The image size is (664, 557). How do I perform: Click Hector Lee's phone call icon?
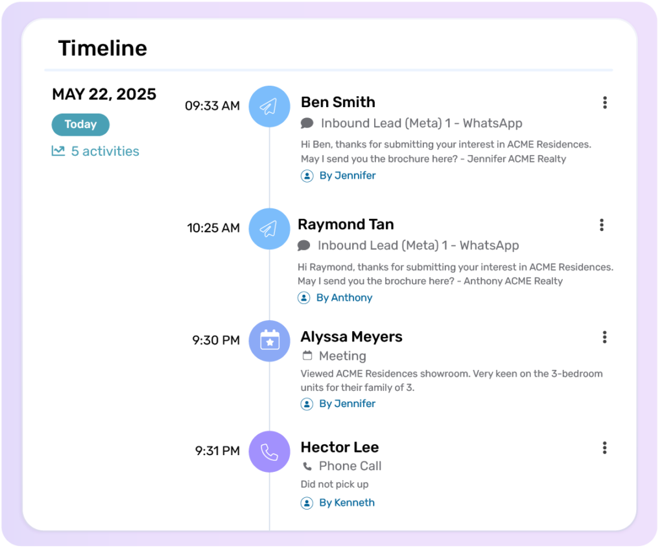pyautogui.click(x=269, y=451)
